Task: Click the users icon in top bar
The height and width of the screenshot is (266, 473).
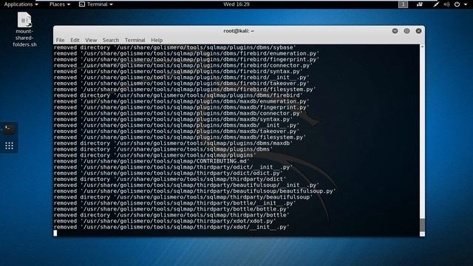Action: tap(420, 4)
